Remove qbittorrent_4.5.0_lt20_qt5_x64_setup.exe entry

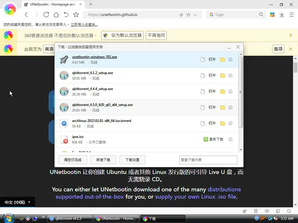(230, 107)
